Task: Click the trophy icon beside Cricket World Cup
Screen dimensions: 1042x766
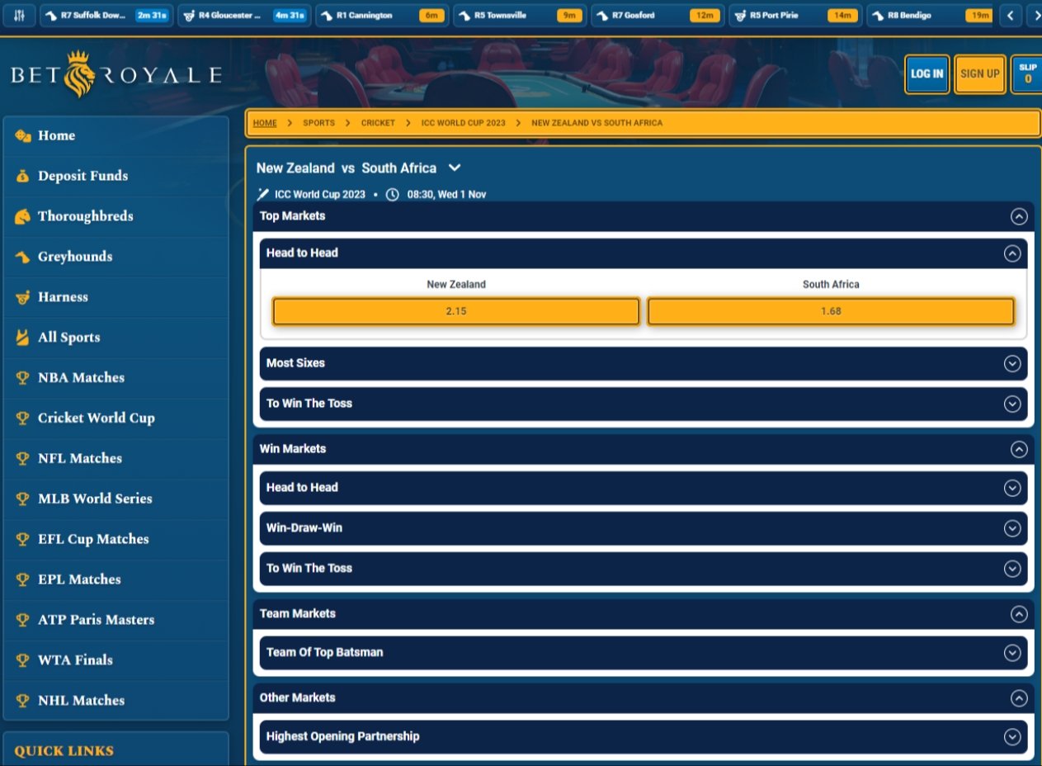Action: [x=23, y=418]
